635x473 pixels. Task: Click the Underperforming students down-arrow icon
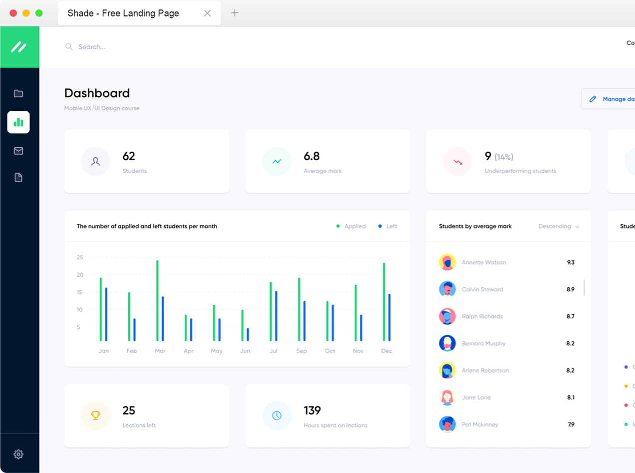pos(458,161)
